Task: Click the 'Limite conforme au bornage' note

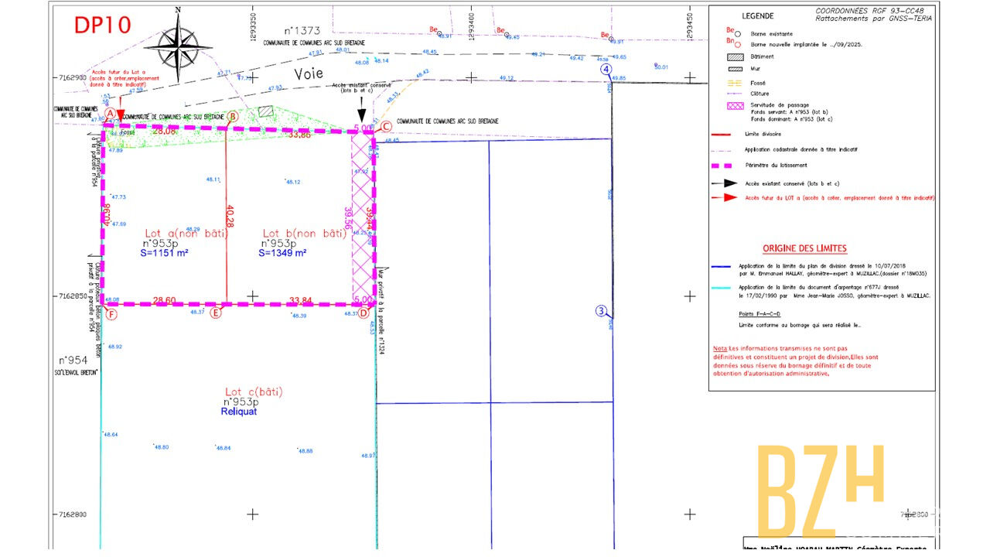Action: [801, 326]
